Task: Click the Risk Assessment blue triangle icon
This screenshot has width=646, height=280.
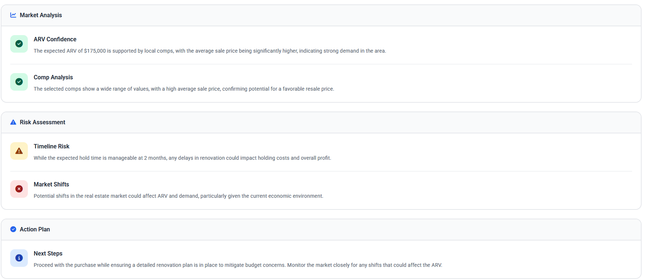Action: tap(13, 122)
